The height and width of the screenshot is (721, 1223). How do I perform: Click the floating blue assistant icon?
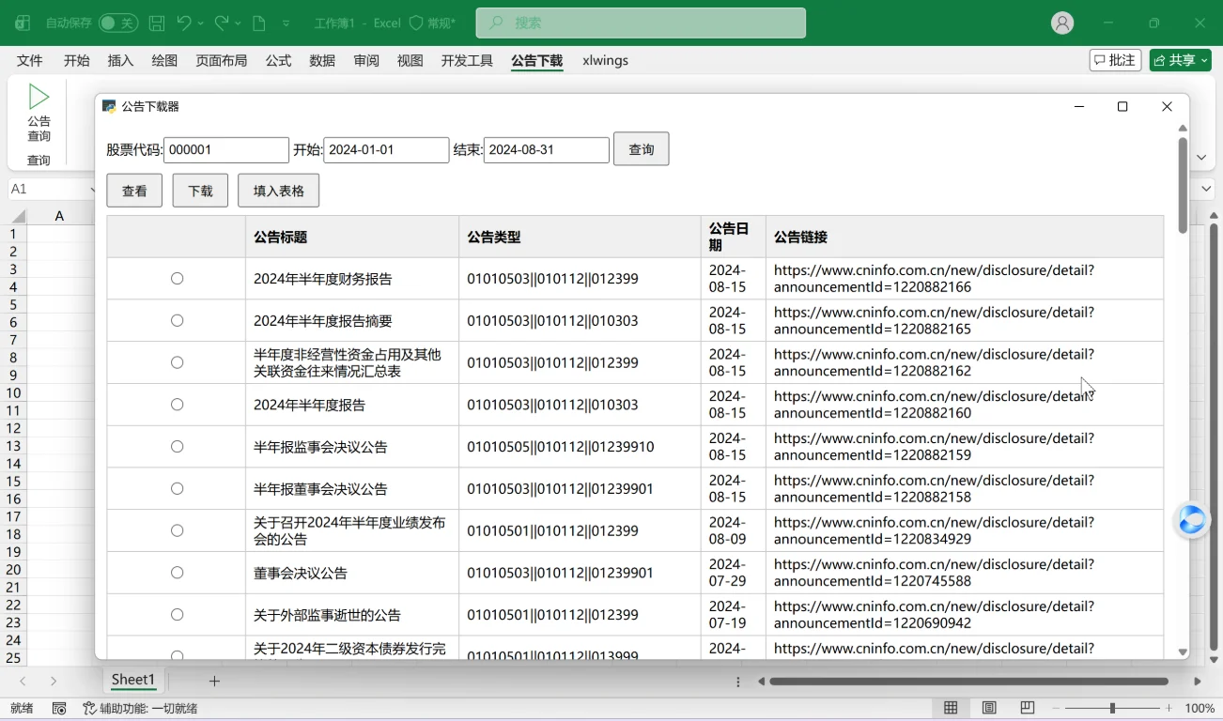click(x=1192, y=520)
